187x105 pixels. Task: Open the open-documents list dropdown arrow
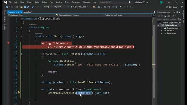click(152, 12)
